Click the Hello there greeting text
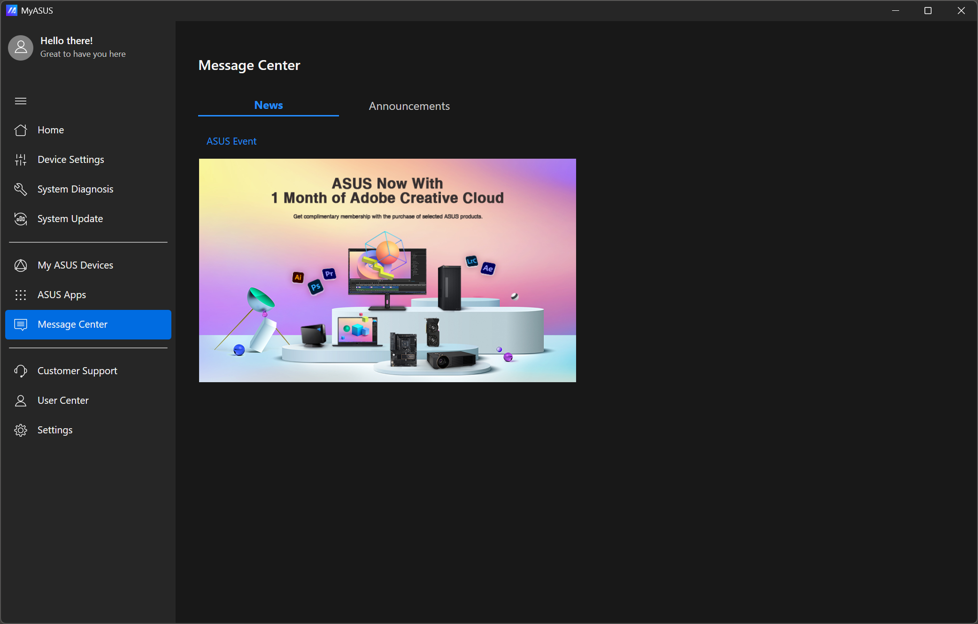The width and height of the screenshot is (978, 624). point(67,41)
